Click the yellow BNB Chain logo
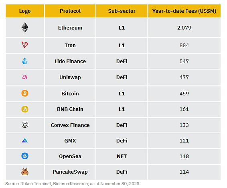This screenshot has height=188, width=227. [x=25, y=109]
